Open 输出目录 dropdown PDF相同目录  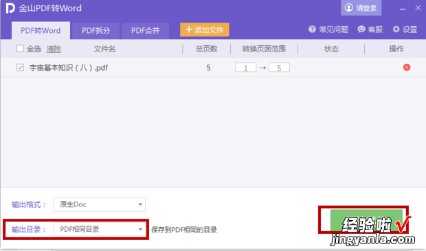(100, 229)
